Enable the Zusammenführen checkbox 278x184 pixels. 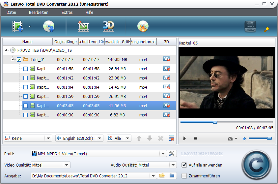pyautogui.click(x=184, y=176)
